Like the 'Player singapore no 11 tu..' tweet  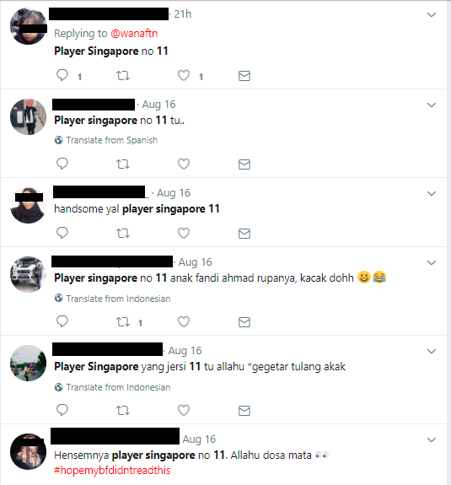(x=184, y=164)
